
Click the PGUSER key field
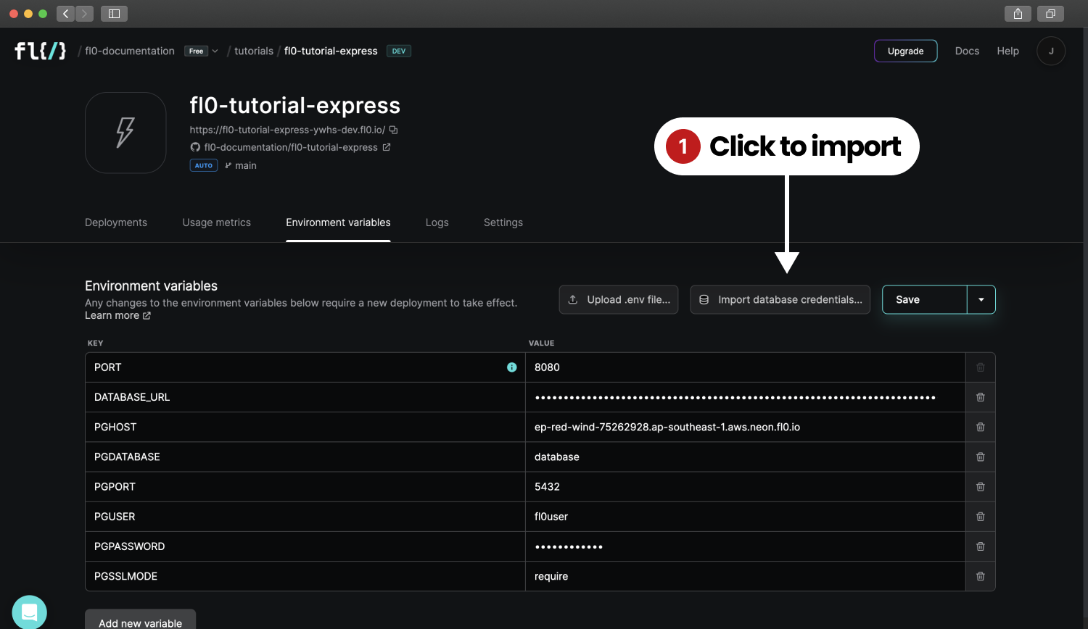tap(305, 517)
